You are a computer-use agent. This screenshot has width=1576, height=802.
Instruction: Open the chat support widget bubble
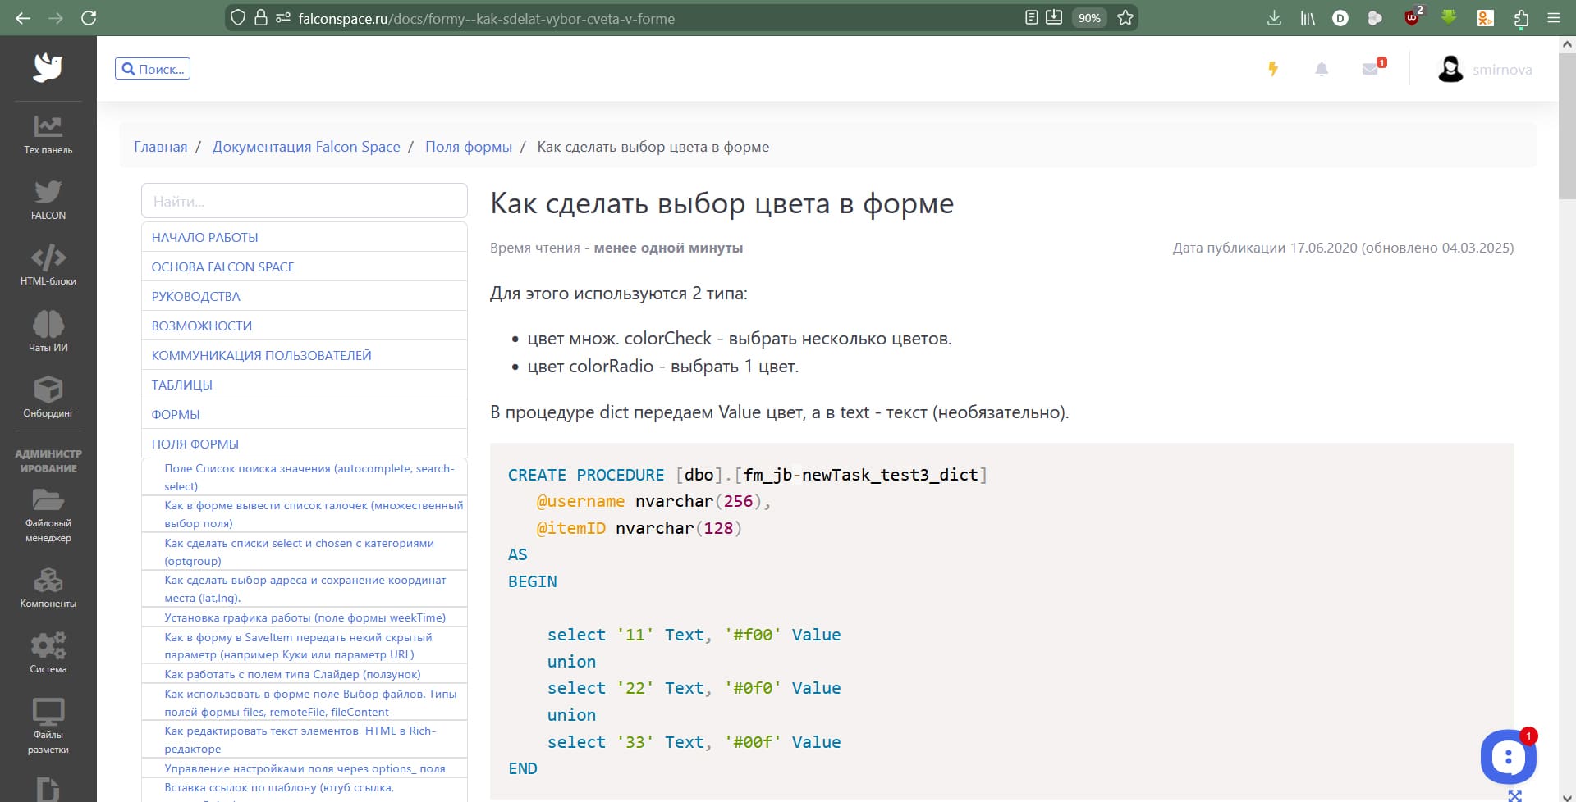(x=1508, y=756)
